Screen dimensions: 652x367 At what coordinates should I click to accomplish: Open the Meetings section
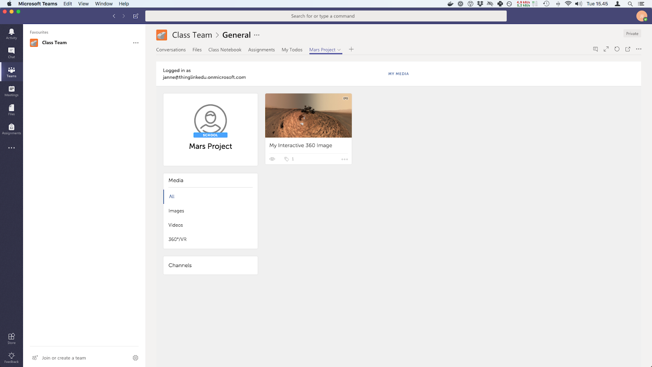(11, 91)
